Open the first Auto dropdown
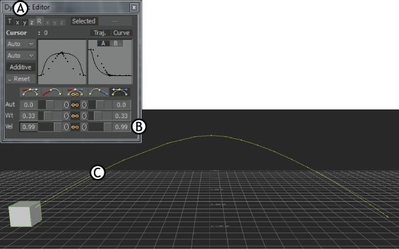Image resolution: width=399 pixels, height=249 pixels. tap(20, 44)
